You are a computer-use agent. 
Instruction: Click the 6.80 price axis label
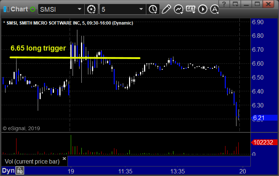(x=258, y=36)
